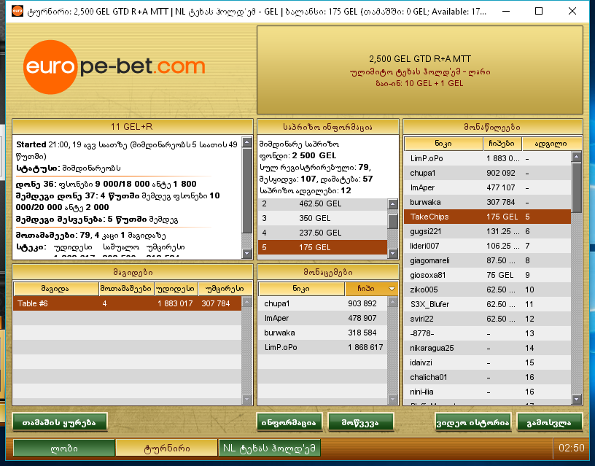
Task: Click the 02:50 clock display
Action: tap(571, 448)
